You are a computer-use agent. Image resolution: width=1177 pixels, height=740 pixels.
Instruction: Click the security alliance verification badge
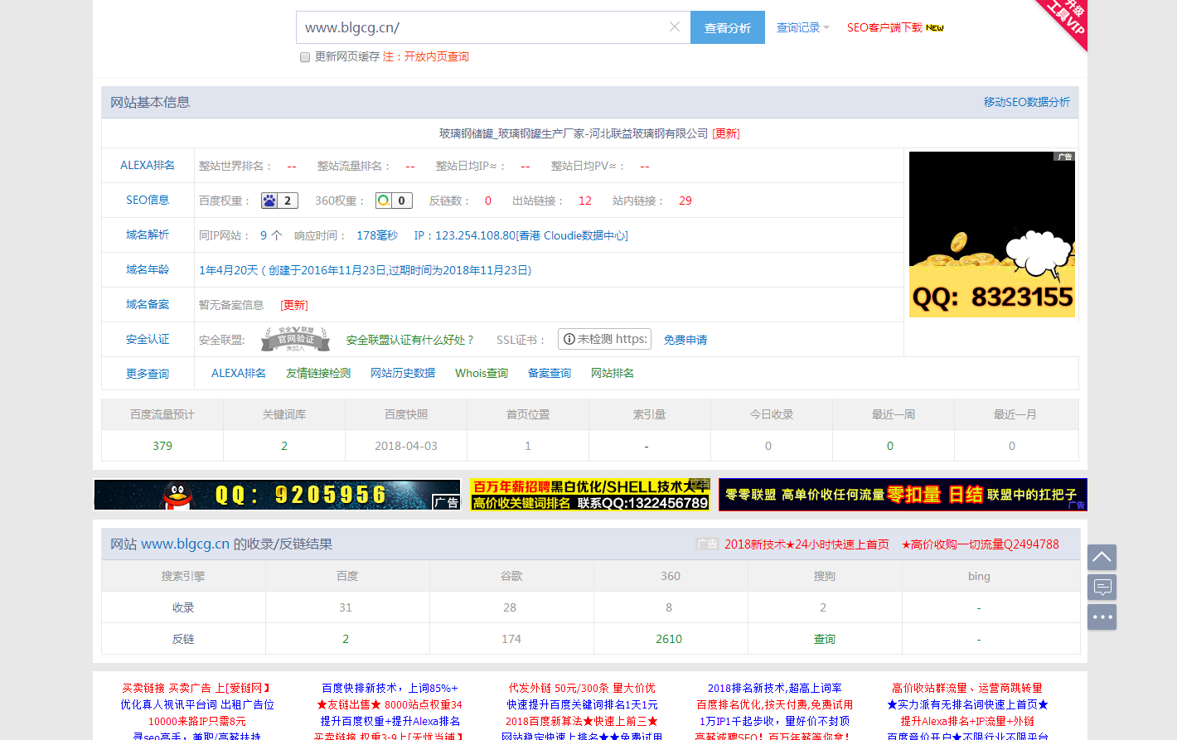pyautogui.click(x=295, y=339)
